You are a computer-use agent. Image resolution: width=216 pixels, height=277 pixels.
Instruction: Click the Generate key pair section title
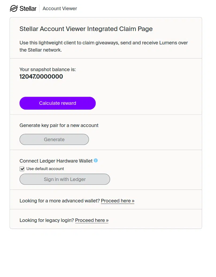59,125
